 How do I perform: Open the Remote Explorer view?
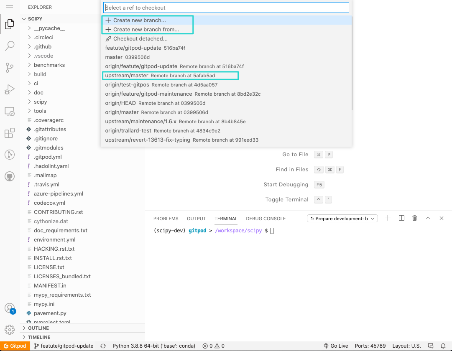tap(9, 111)
